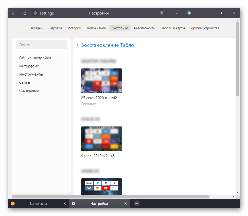Viewport: 248px width, 216px height.
Task: Click the Yandex logo icon beside settings
Action: pyautogui.click(x=35, y=13)
